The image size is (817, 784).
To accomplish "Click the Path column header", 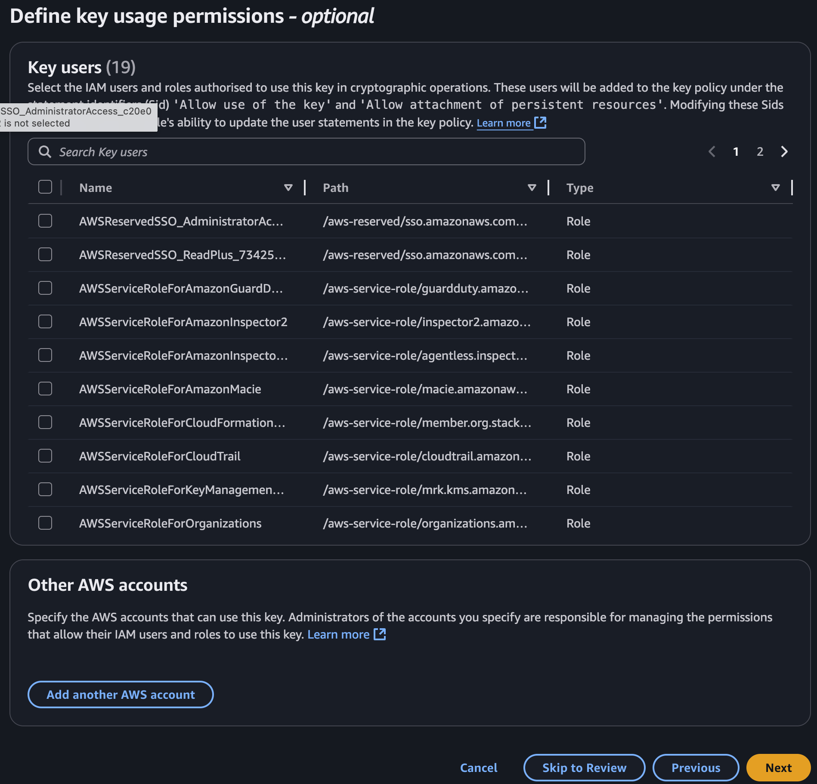I will coord(336,188).
